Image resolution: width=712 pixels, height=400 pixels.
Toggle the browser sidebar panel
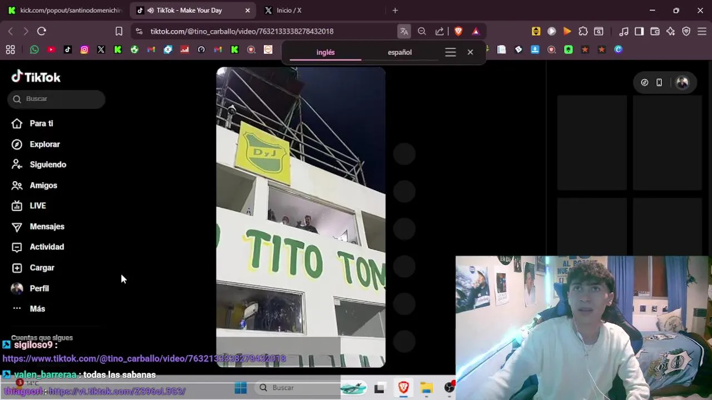[639, 31]
